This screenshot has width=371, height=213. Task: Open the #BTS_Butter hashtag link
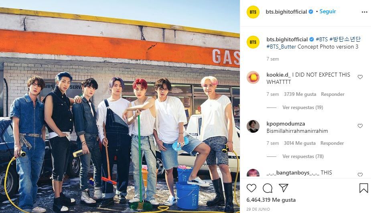[x=281, y=47]
